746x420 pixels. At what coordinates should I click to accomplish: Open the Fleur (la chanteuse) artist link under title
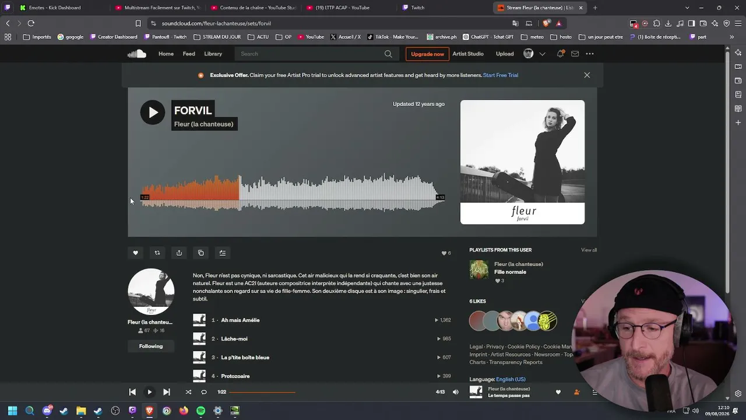tap(203, 124)
